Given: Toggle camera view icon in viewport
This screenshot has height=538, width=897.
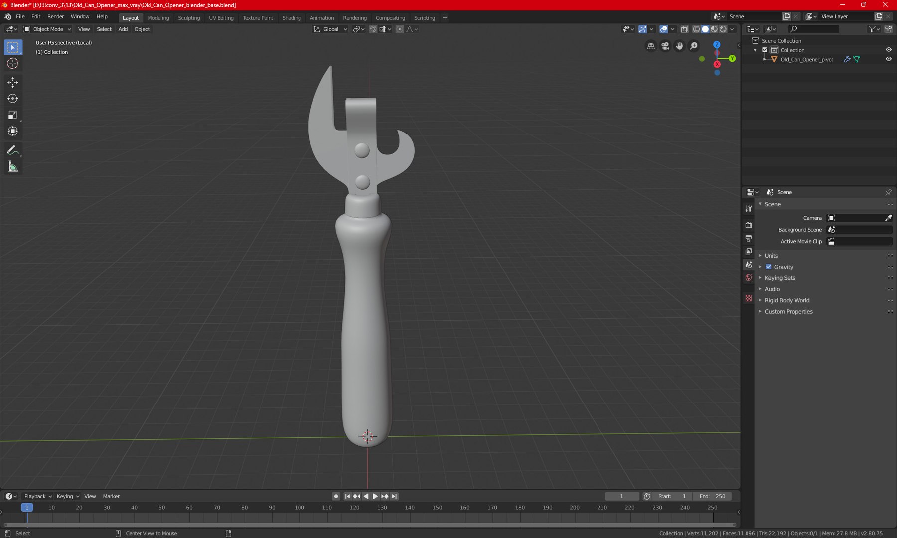Looking at the screenshot, I should coord(665,46).
